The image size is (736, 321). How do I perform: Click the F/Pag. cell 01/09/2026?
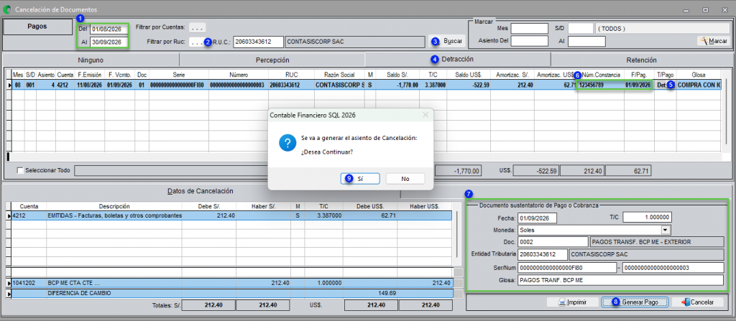coord(639,85)
